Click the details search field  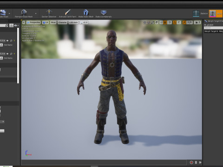(x=4, y=26)
